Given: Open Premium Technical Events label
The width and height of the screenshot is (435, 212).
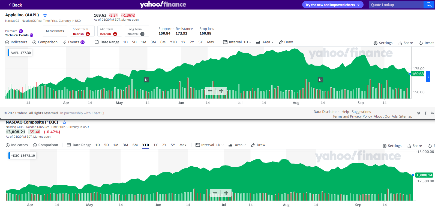Looking at the screenshot, I should click(x=19, y=33).
